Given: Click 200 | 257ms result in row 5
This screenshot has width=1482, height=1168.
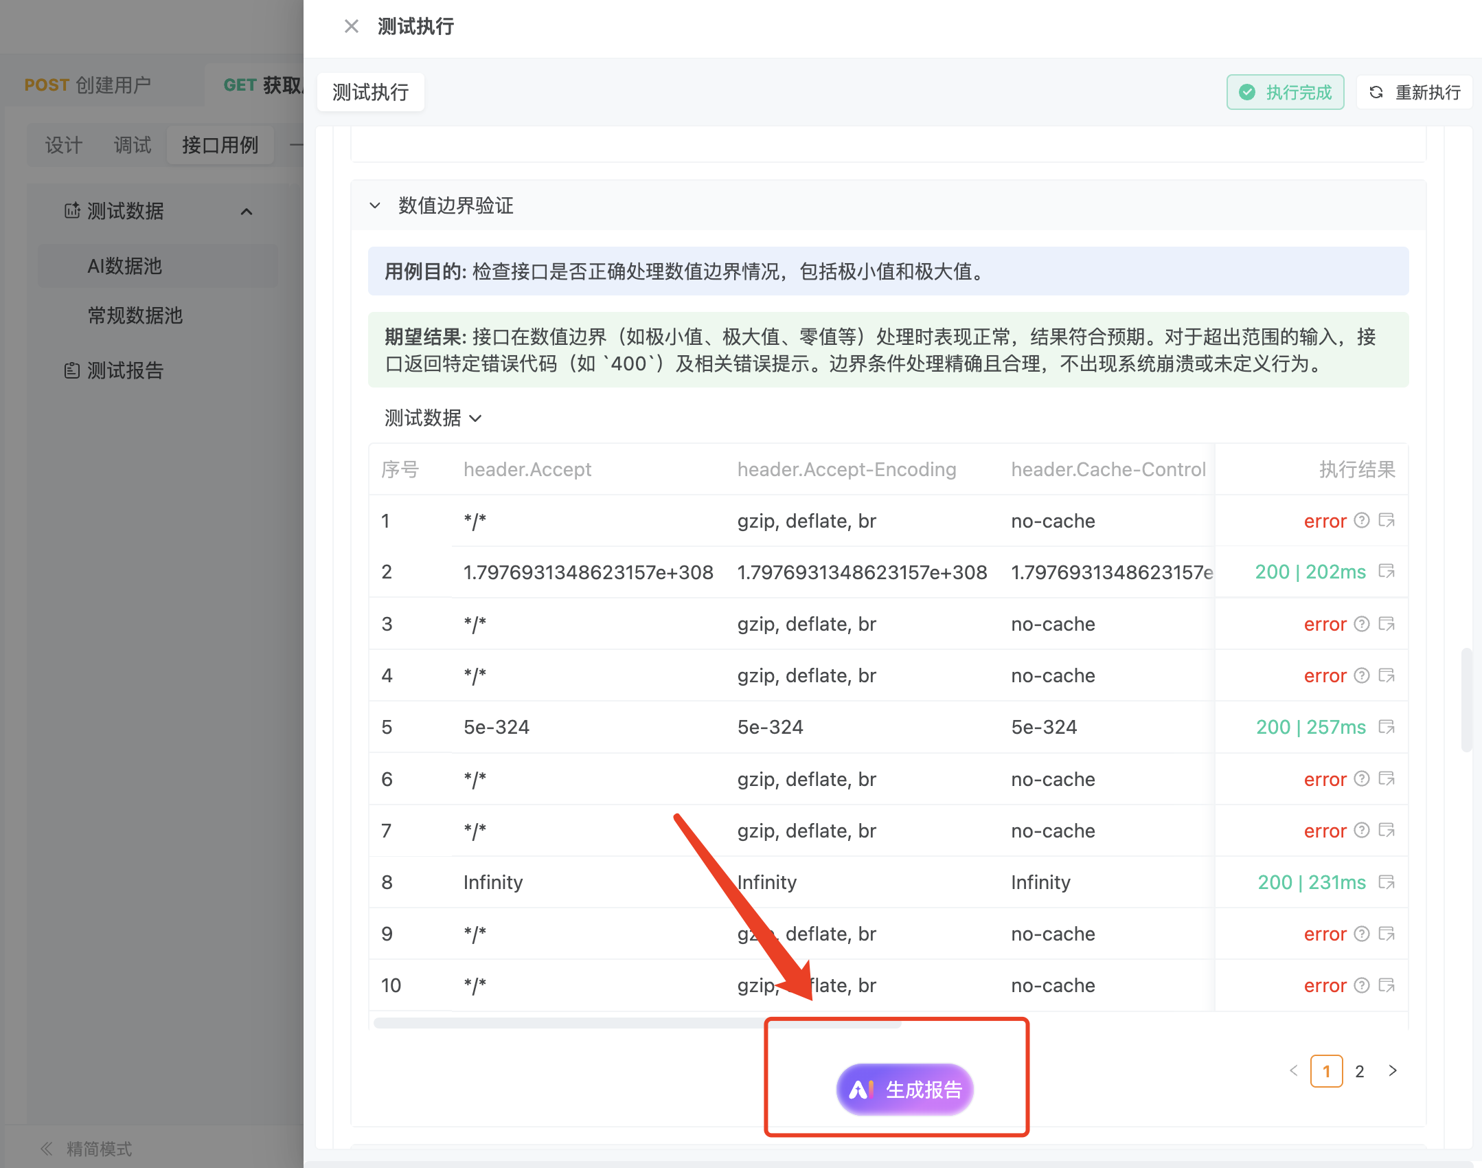Looking at the screenshot, I should pyautogui.click(x=1311, y=727).
